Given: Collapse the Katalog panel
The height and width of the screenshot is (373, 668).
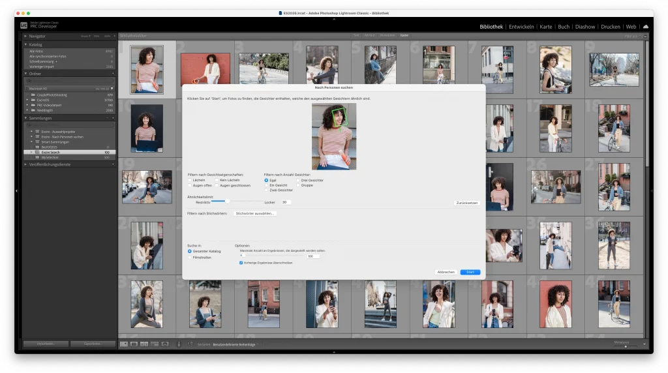Looking at the screenshot, I should [26, 44].
